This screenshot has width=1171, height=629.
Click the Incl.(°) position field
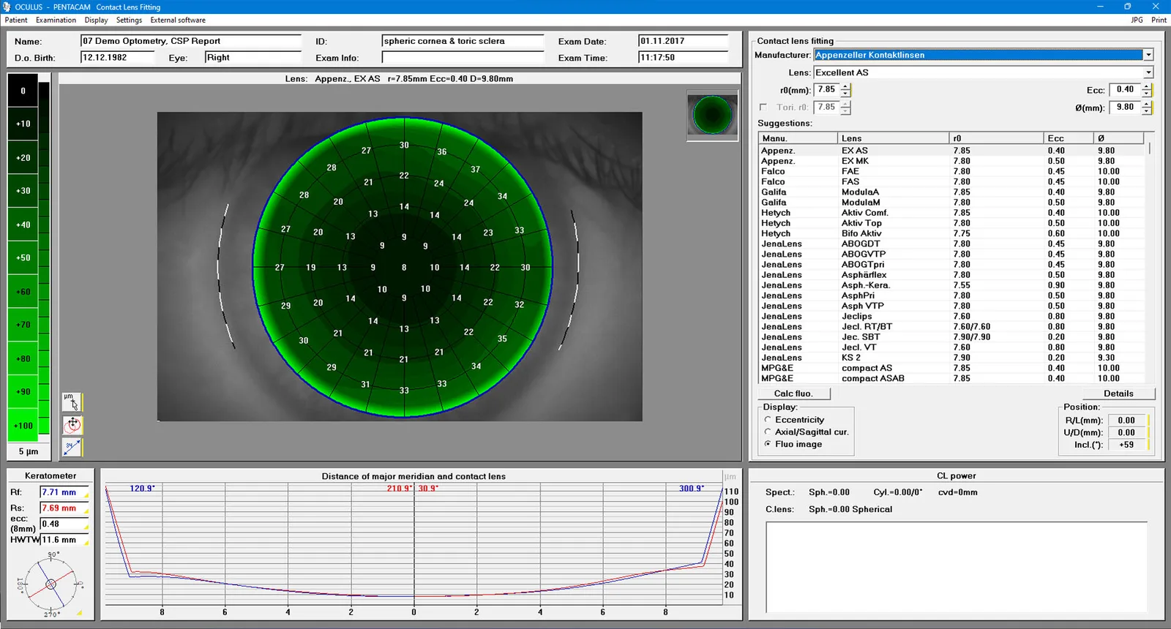[x=1127, y=445]
